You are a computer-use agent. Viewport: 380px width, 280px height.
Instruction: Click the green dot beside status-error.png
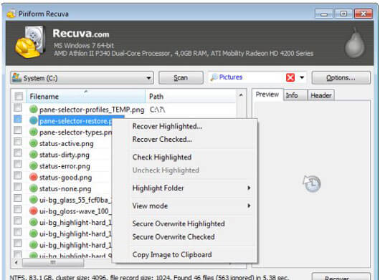34,165
